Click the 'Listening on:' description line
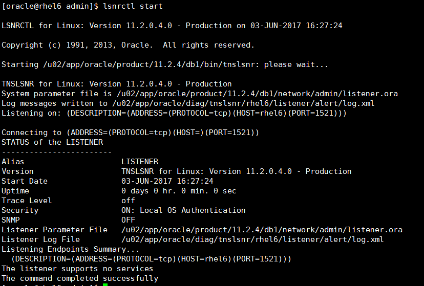Image resolution: width=424 pixels, height=286 pixels. [174, 113]
